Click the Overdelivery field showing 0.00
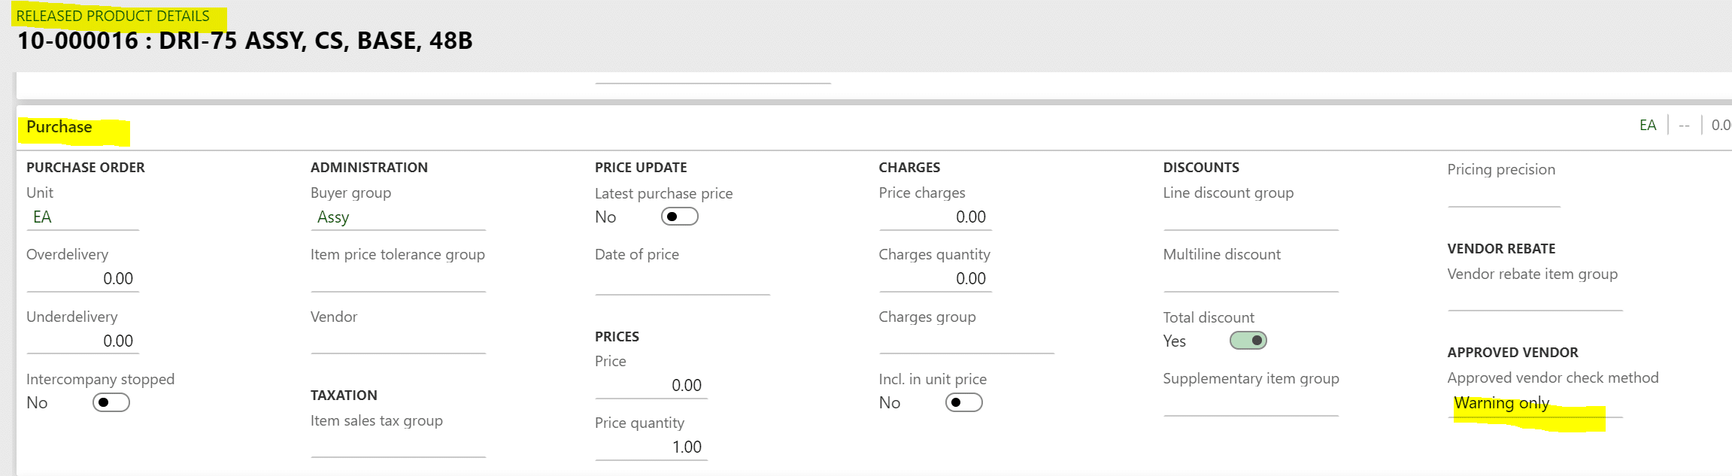1732x476 pixels. pos(83,278)
